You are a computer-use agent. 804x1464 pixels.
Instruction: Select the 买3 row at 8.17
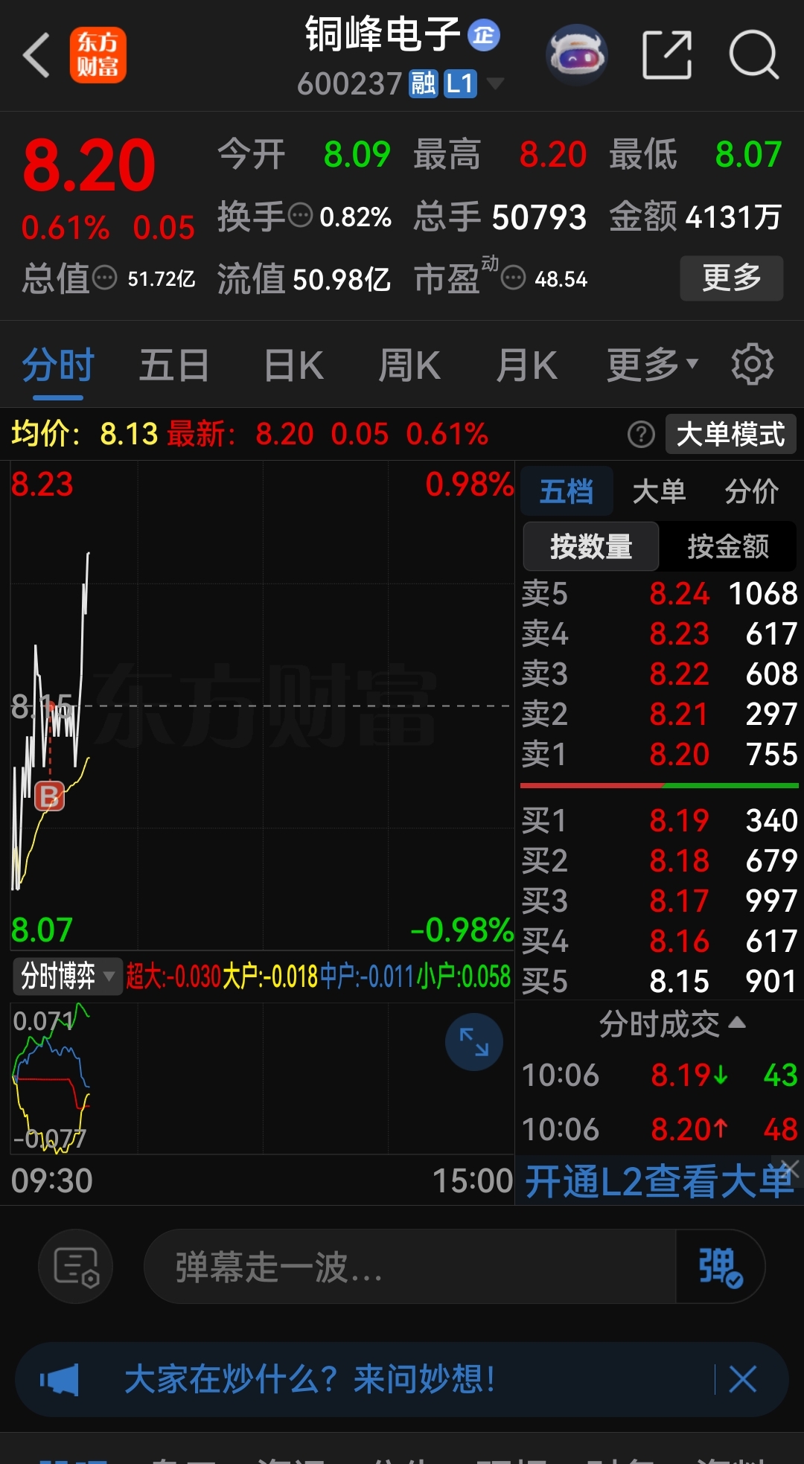[x=660, y=901]
